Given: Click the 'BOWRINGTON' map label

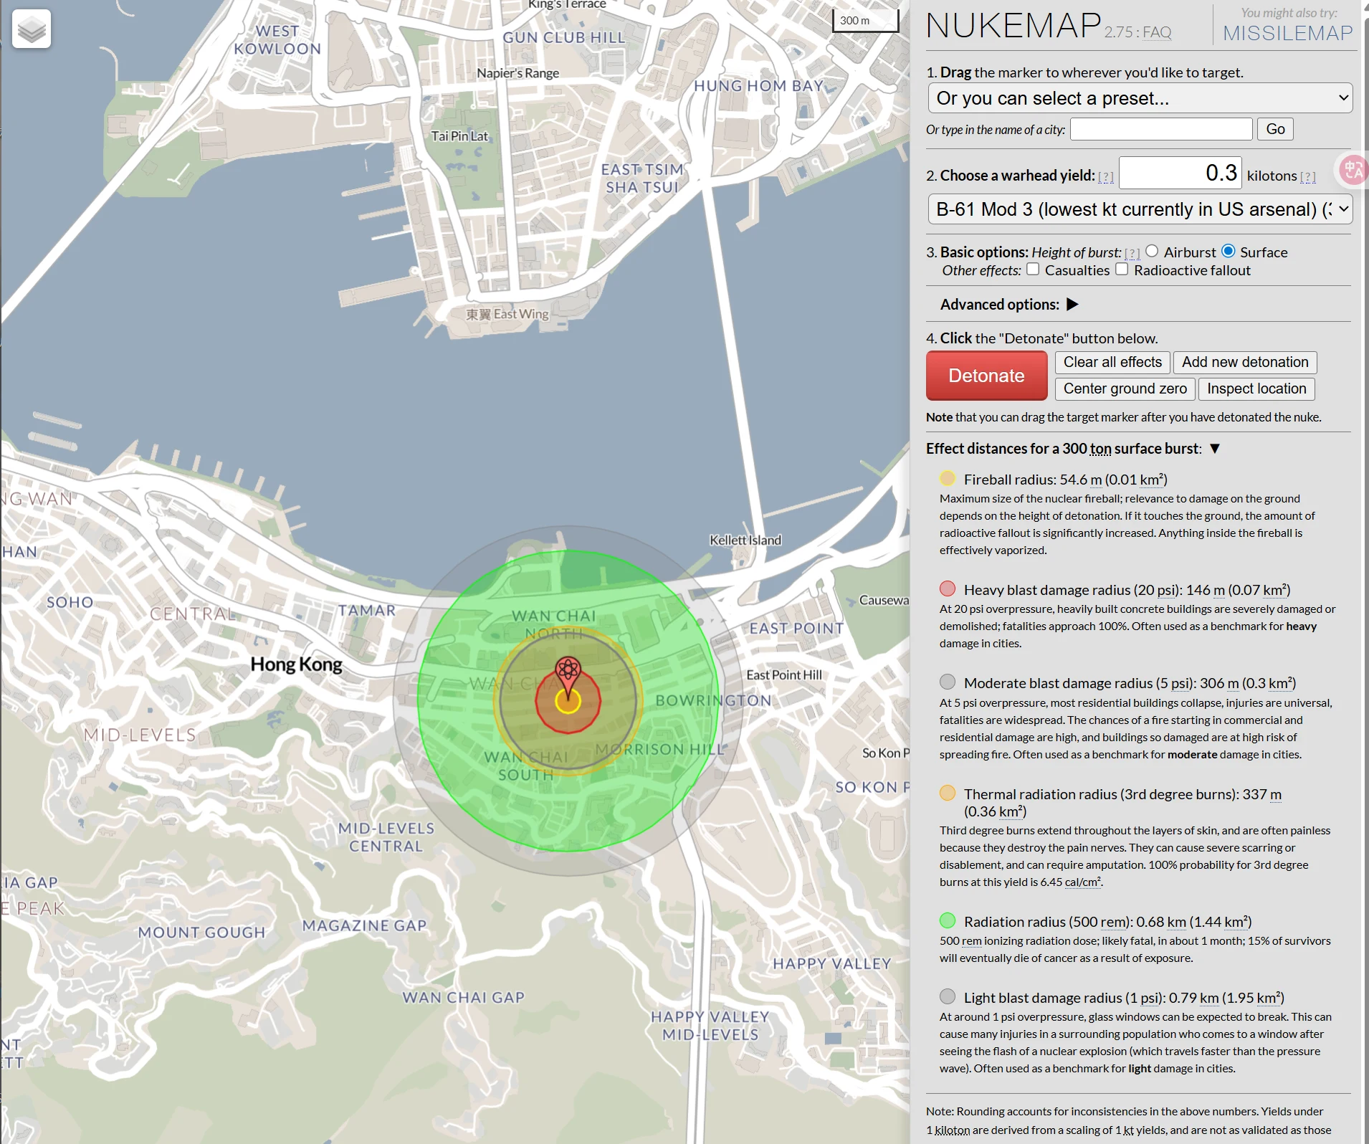Looking at the screenshot, I should point(713,700).
